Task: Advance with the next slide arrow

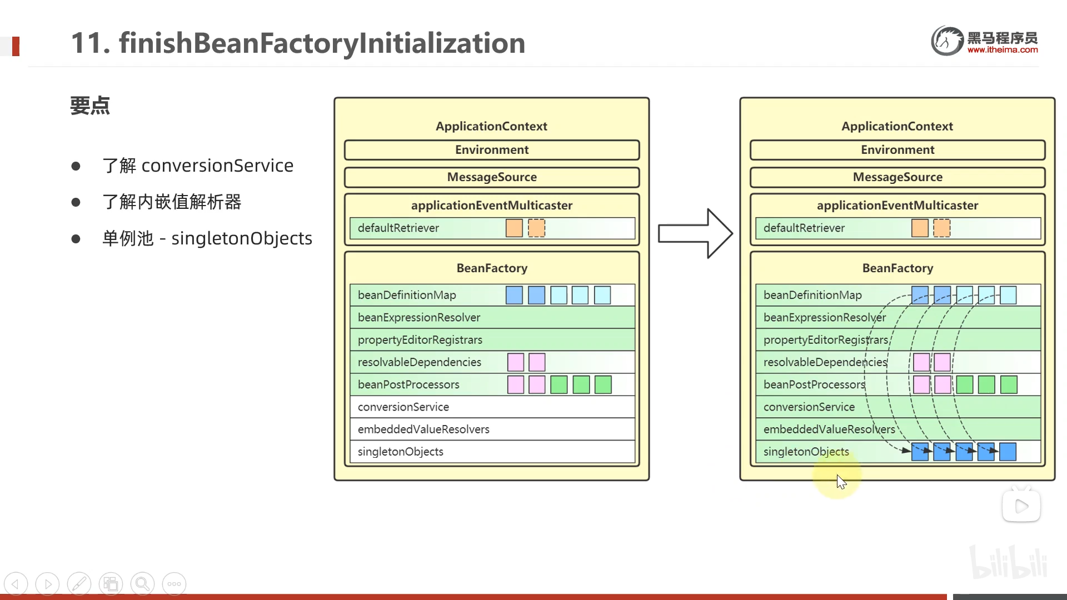Action: 47,584
